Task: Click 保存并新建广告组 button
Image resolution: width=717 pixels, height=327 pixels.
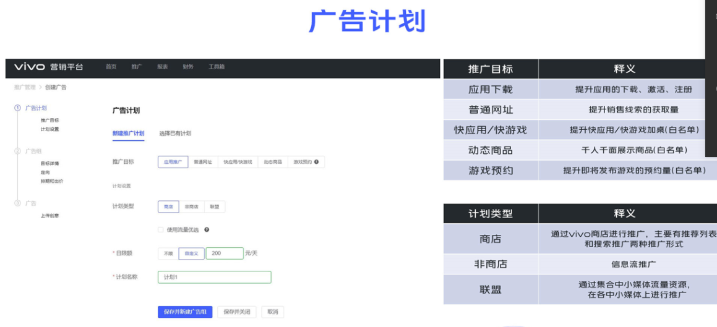Action: 186,312
